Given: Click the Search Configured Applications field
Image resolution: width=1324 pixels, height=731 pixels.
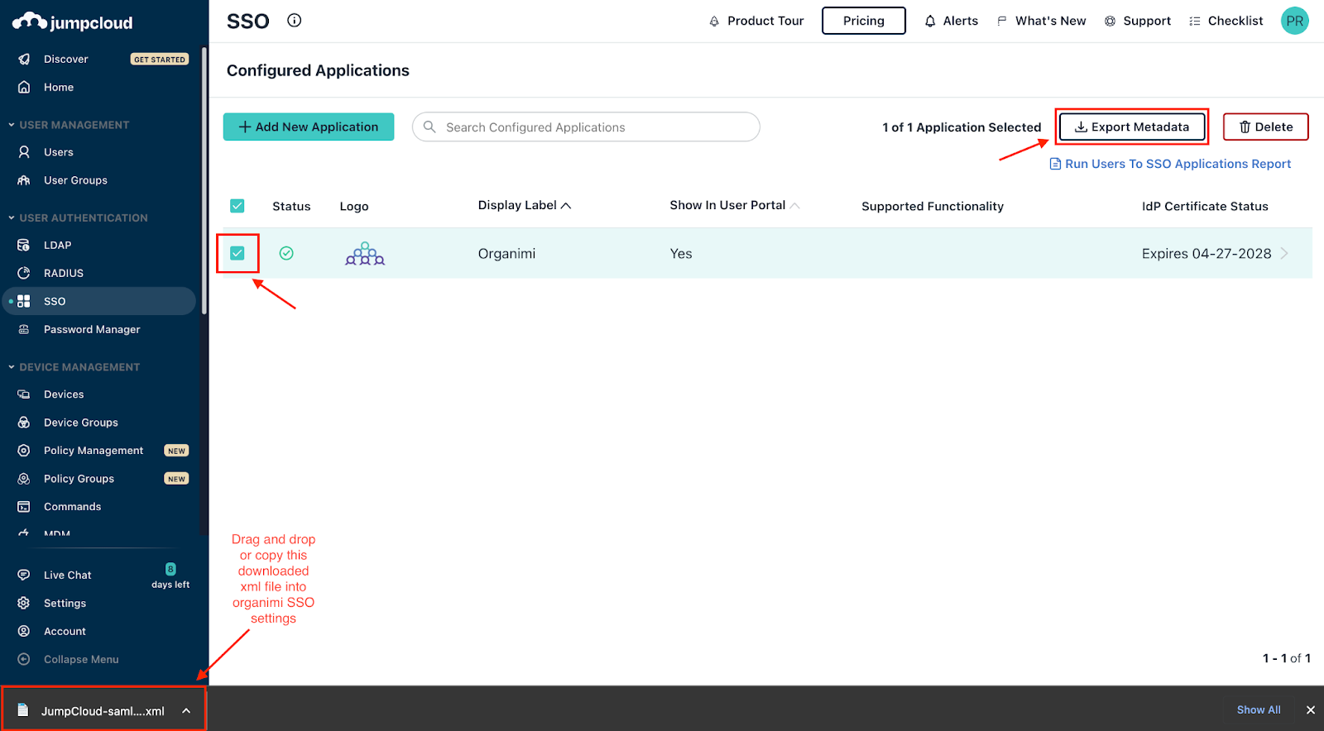Looking at the screenshot, I should tap(586, 127).
